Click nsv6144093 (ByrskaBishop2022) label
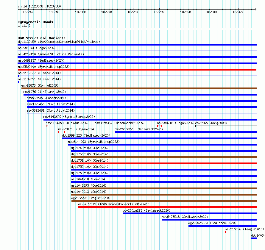The width and height of the screenshot is (265, 250). coord(94,142)
